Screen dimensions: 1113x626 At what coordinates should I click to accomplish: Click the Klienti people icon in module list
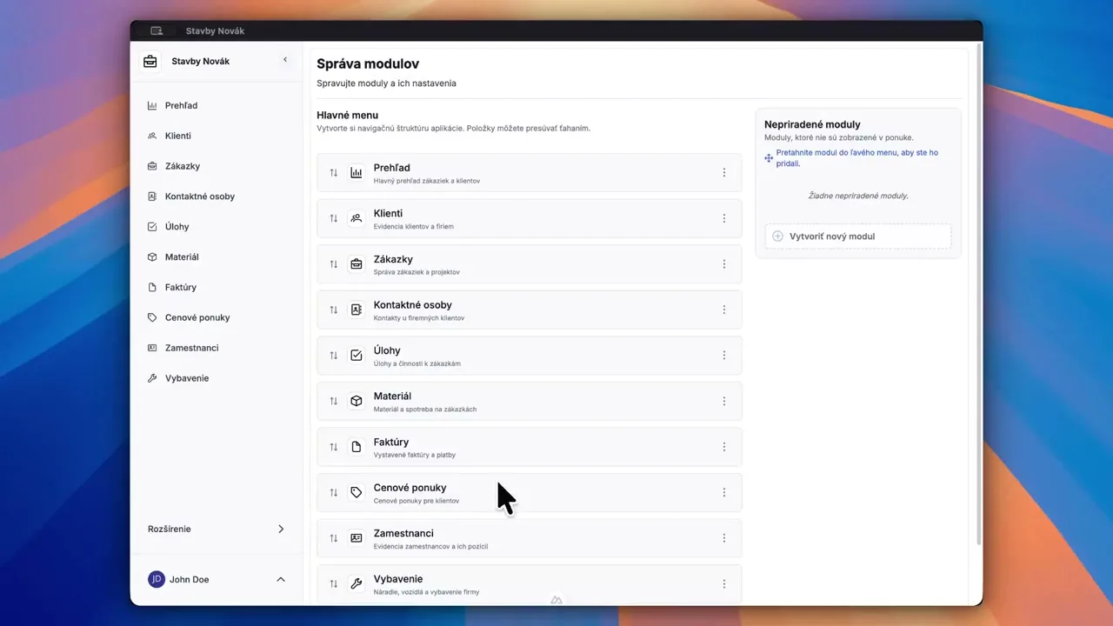click(x=356, y=218)
